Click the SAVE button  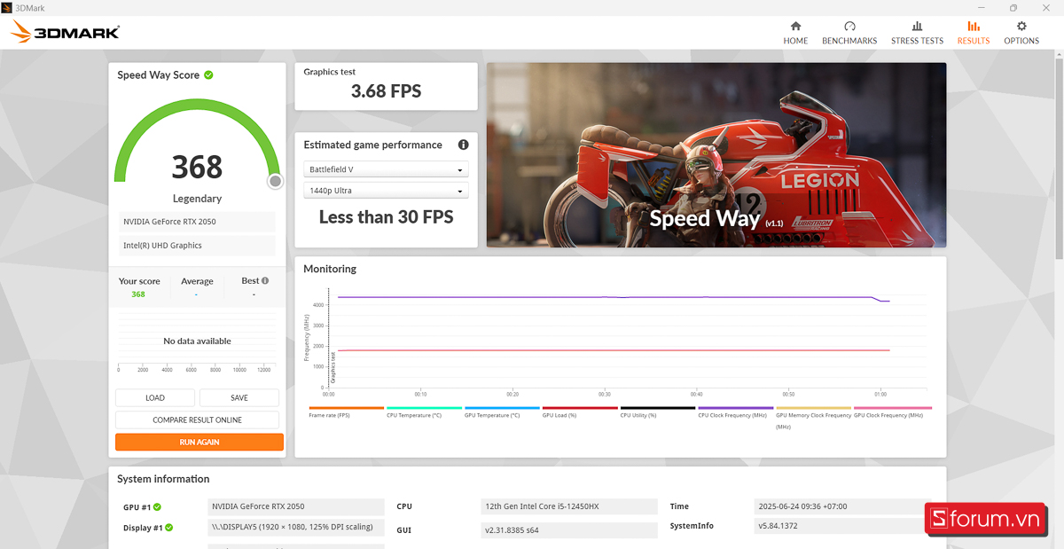pos(239,398)
